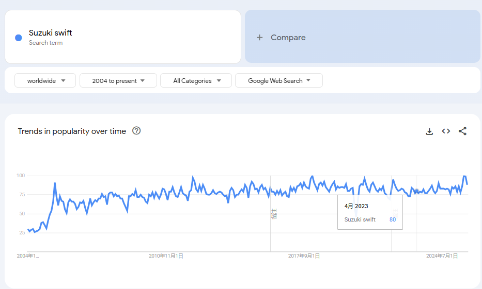Image resolution: width=482 pixels, height=289 pixels.
Task: Click the 25 axis label
Action: pyautogui.click(x=22, y=233)
